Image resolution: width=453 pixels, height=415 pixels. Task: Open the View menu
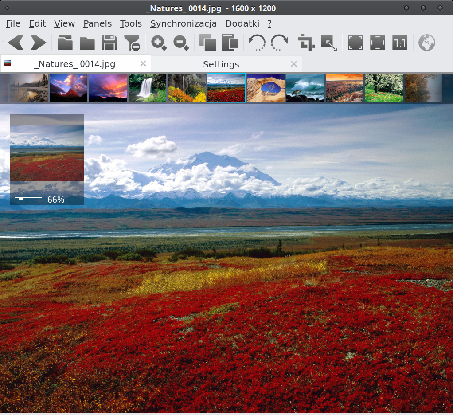(x=64, y=23)
